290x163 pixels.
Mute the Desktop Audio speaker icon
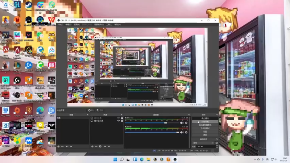182,132
